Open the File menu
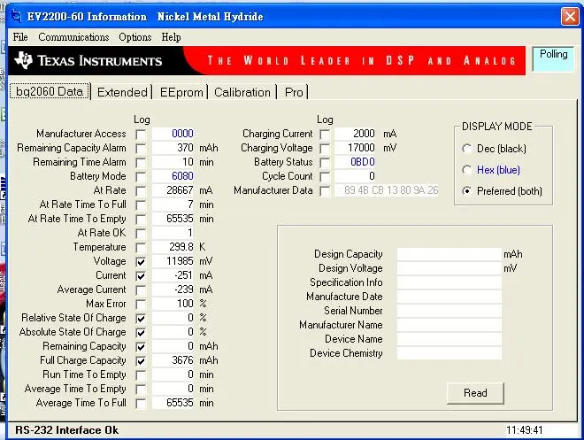Screen dimensions: 584x440 [x=20, y=37]
